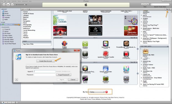Click Create New Account button

tap(45, 61)
